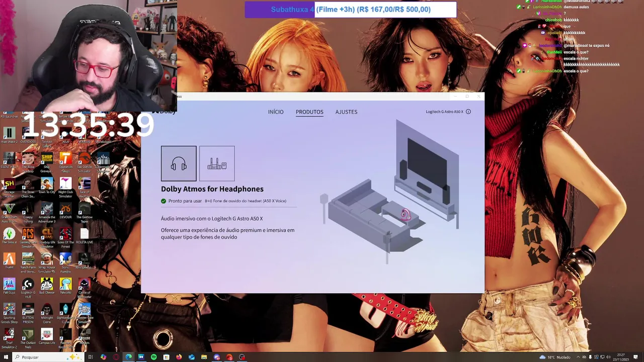Image resolution: width=644 pixels, height=362 pixels.
Task: Open the SILENT HILL desktop shortcut
Action: 9,160
